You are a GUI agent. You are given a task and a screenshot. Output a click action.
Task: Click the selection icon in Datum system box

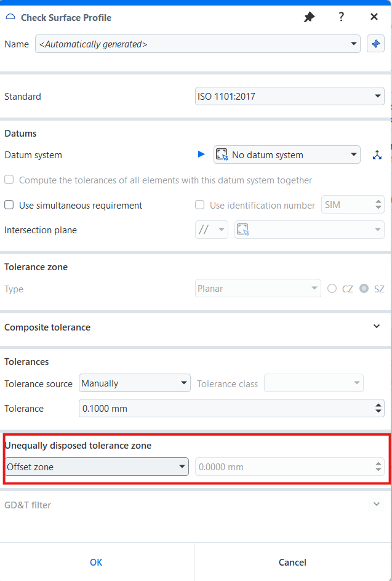[x=222, y=155]
